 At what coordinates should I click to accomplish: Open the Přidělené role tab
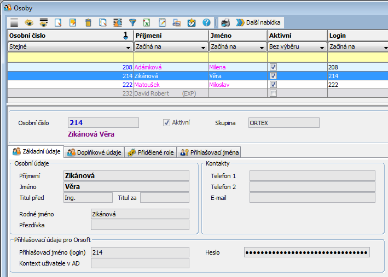150,152
